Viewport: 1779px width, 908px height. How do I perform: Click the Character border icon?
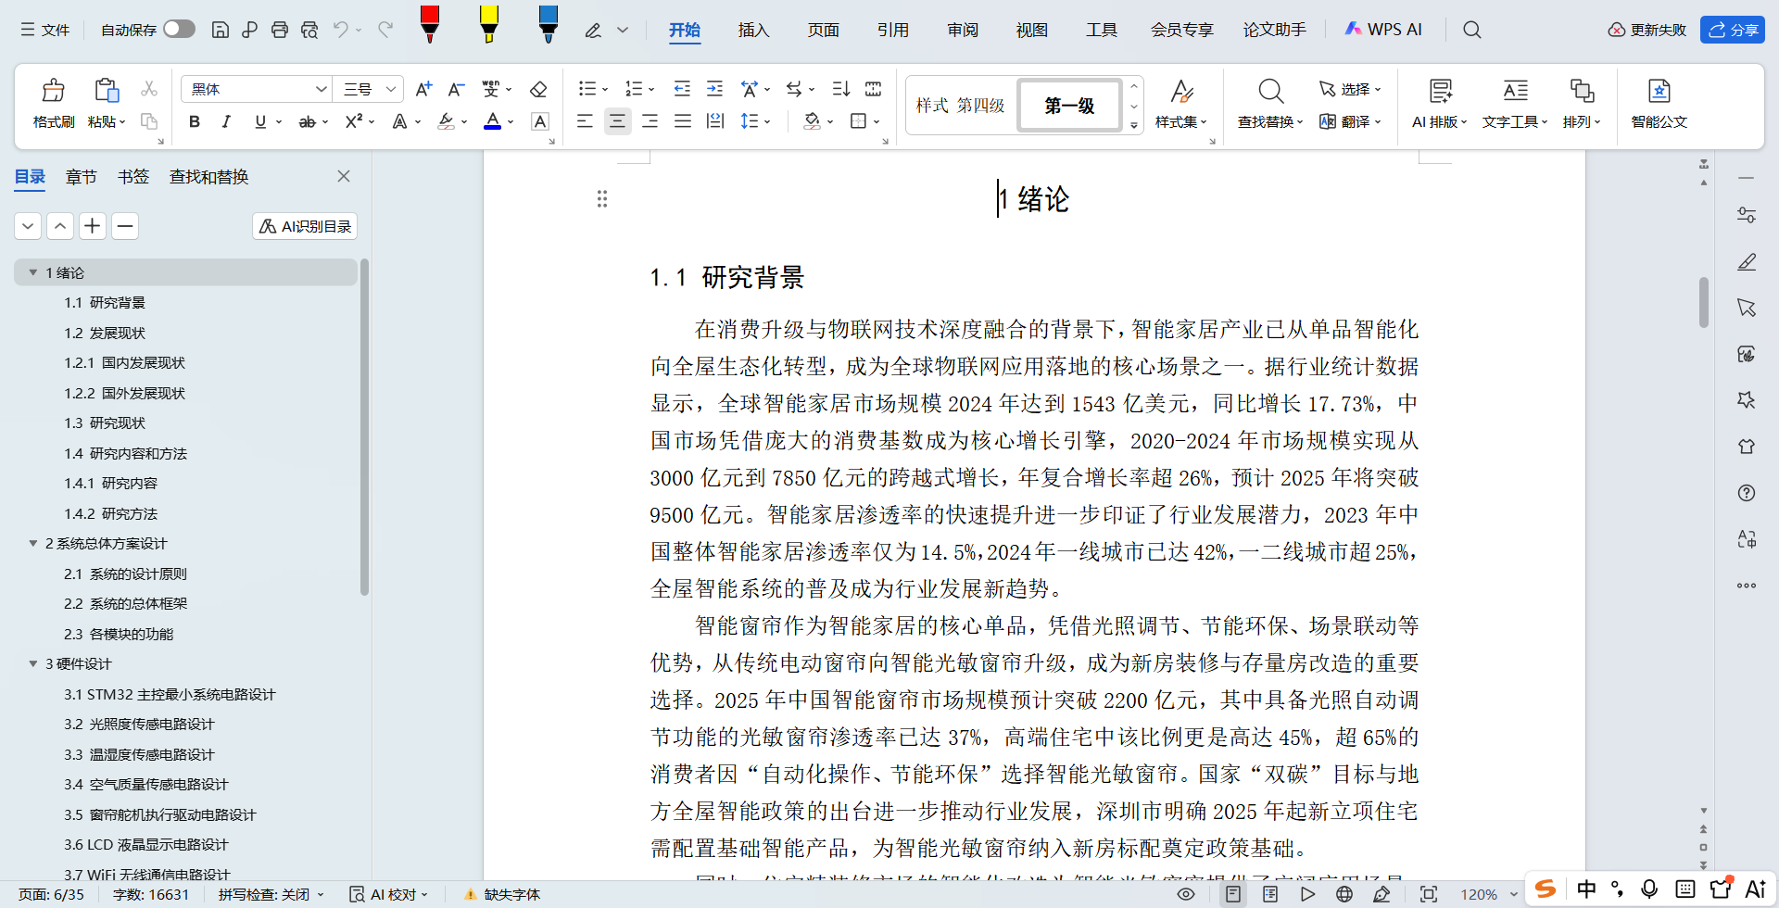coord(540,121)
